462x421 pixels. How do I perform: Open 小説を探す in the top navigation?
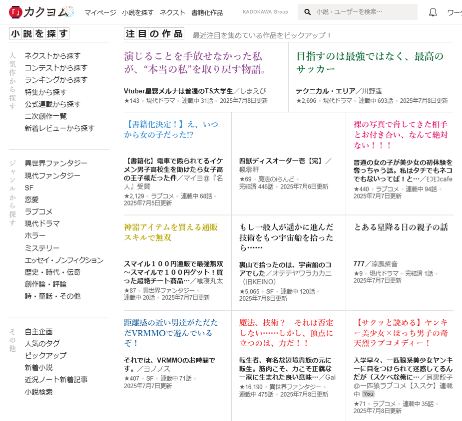coord(138,12)
